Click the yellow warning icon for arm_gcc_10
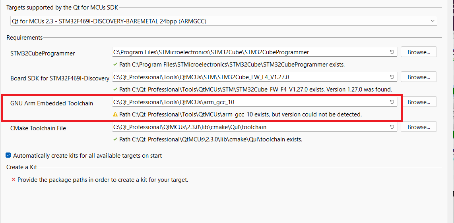454x223 pixels. click(115, 114)
